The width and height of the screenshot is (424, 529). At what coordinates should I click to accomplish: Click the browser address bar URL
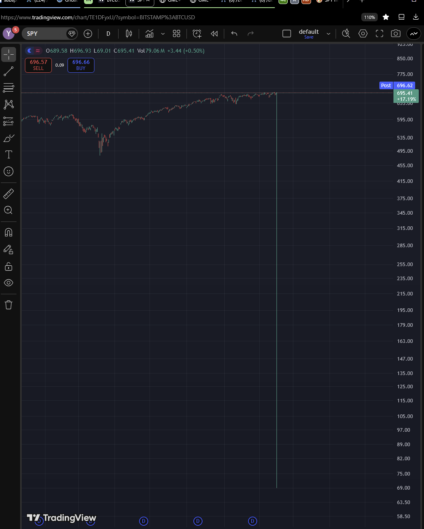(98, 17)
